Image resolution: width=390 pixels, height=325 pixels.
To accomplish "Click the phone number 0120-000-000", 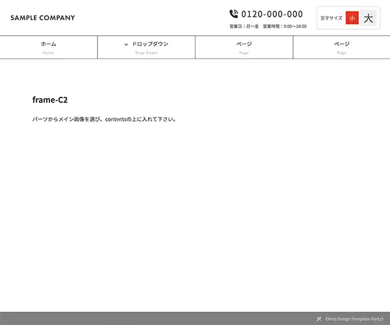I will pos(272,14).
